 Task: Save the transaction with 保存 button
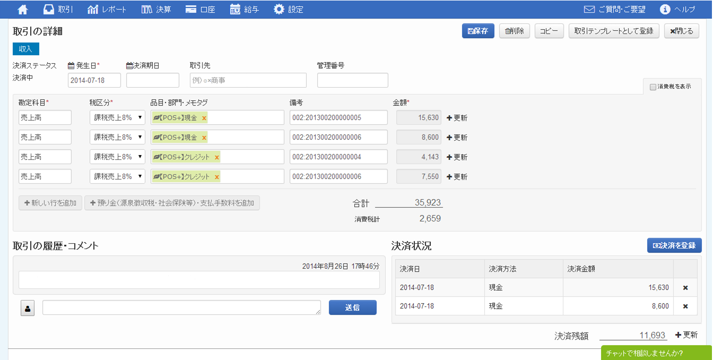[478, 31]
